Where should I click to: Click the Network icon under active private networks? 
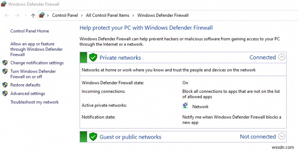tap(185, 106)
